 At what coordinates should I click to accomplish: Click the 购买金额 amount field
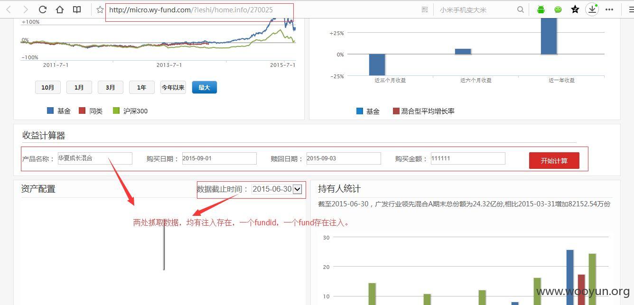pyautogui.click(x=468, y=158)
